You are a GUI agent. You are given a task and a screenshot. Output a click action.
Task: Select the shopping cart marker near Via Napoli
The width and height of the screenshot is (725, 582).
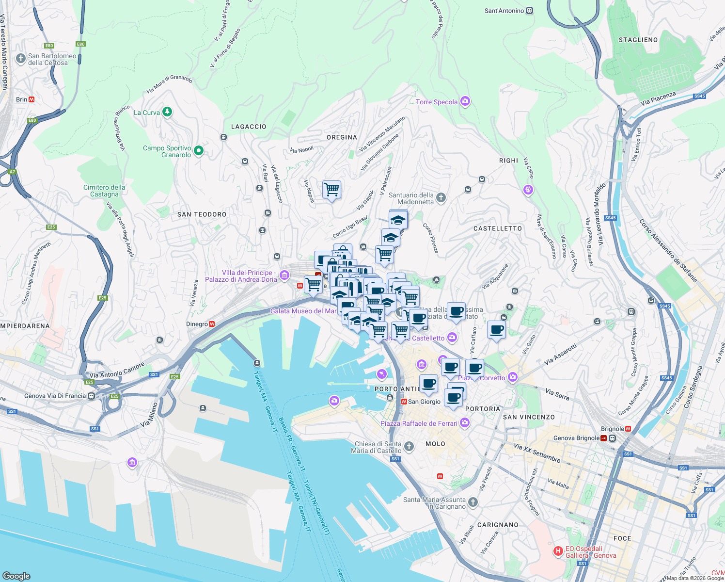(331, 190)
